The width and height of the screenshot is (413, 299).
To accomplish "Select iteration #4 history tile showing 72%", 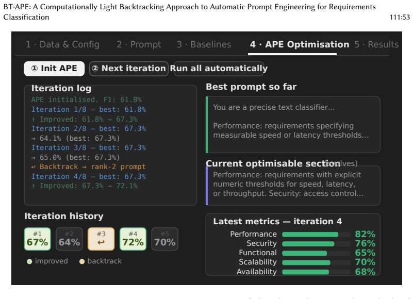I will click(x=133, y=239).
